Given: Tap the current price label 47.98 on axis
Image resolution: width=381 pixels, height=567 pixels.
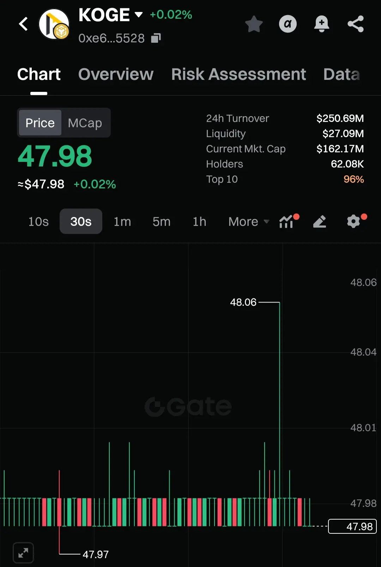Looking at the screenshot, I should click(352, 526).
